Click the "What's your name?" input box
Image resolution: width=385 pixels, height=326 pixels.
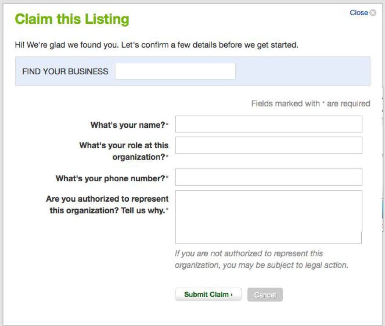pyautogui.click(x=269, y=124)
